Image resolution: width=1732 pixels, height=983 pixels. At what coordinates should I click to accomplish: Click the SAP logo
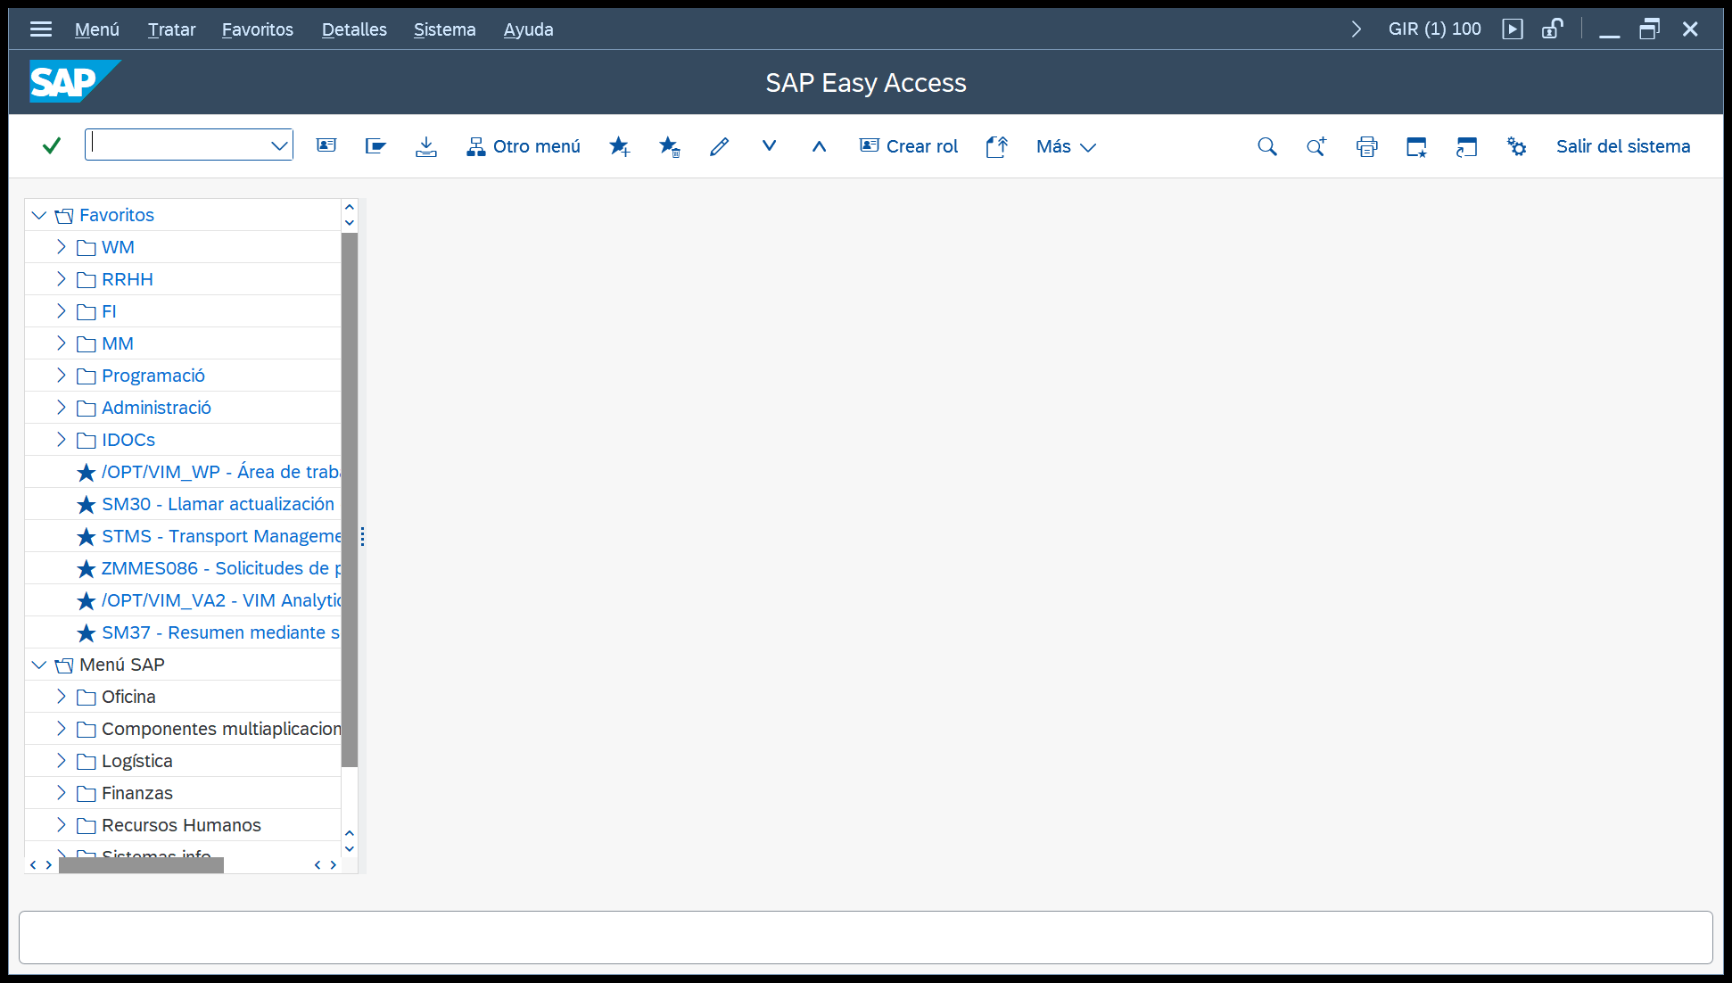tap(75, 81)
